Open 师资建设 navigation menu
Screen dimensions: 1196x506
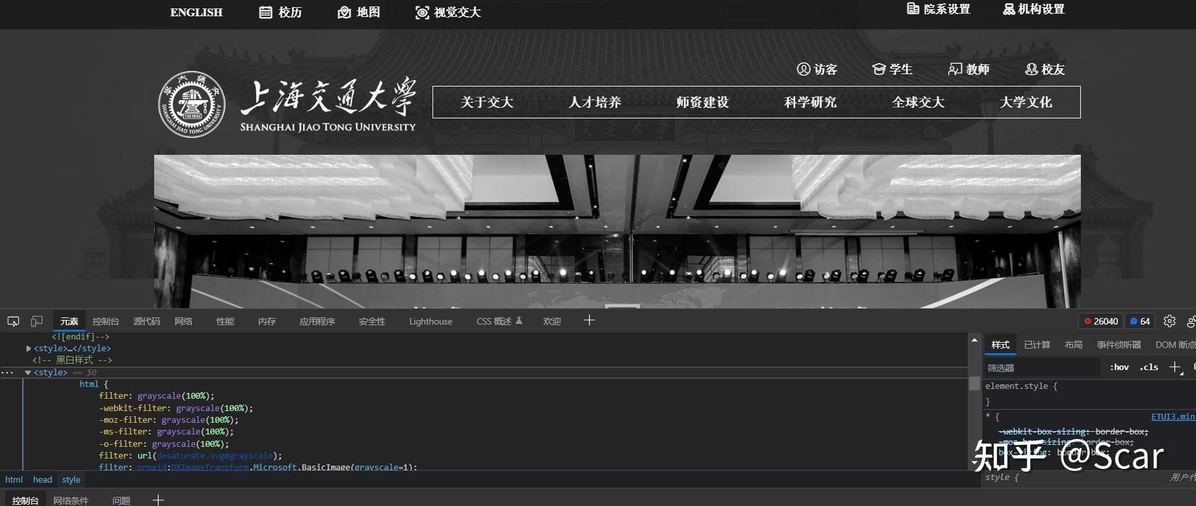(702, 102)
